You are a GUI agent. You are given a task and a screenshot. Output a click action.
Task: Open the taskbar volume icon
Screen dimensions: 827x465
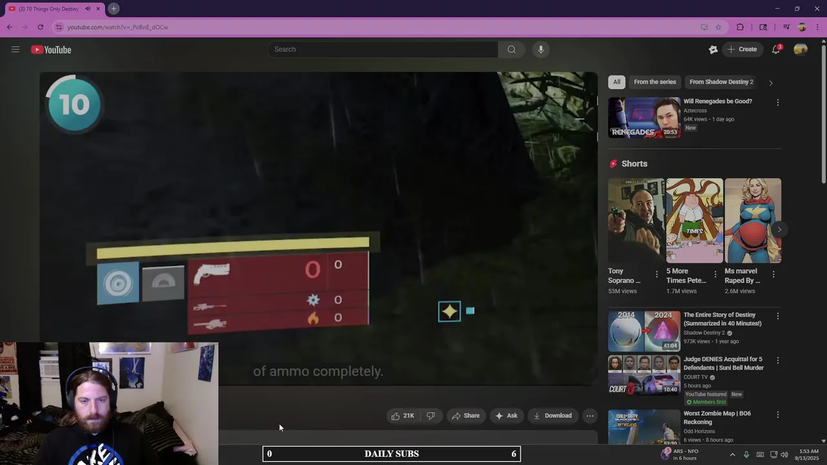pyautogui.click(x=785, y=455)
